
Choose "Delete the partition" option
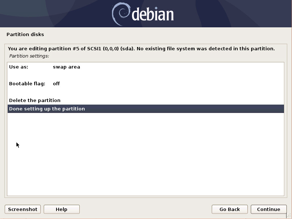click(146, 100)
